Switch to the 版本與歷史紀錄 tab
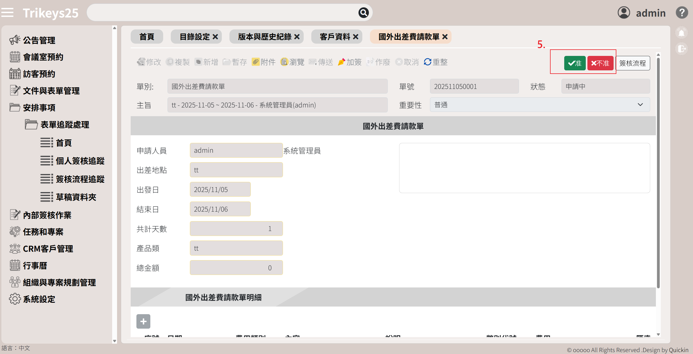Image resolution: width=693 pixels, height=354 pixels. [x=264, y=37]
